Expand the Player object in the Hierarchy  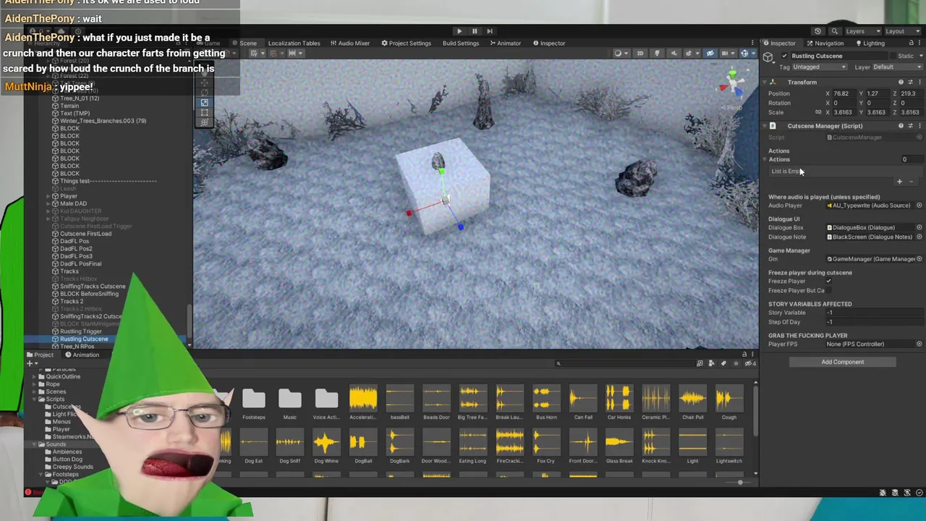48,196
